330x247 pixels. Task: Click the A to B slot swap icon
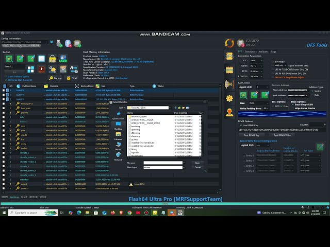click(74, 69)
